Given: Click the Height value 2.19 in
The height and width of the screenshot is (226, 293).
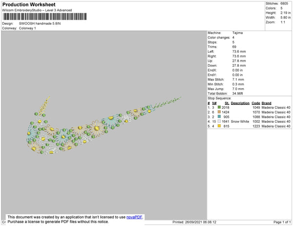Looking at the screenshot, I should 286,13.
